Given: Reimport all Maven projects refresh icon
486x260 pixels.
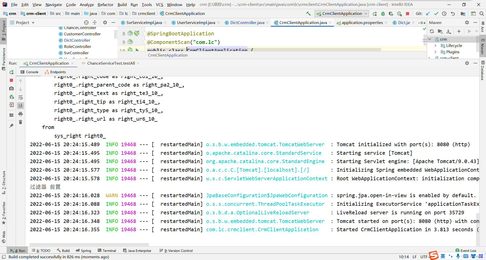Looking at the screenshot, I should click(432, 31).
